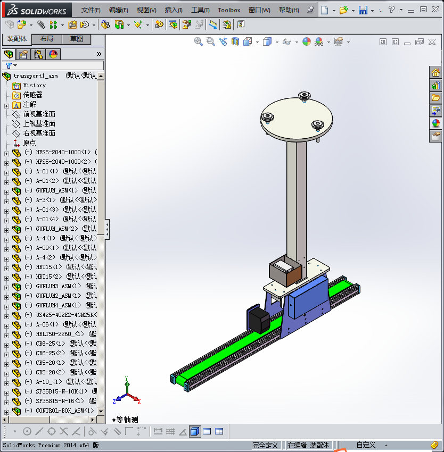Image resolution: width=444 pixels, height=452 pixels.
Task: Open the View Orientation dropdown arrow
Action: pyautogui.click(x=257, y=42)
